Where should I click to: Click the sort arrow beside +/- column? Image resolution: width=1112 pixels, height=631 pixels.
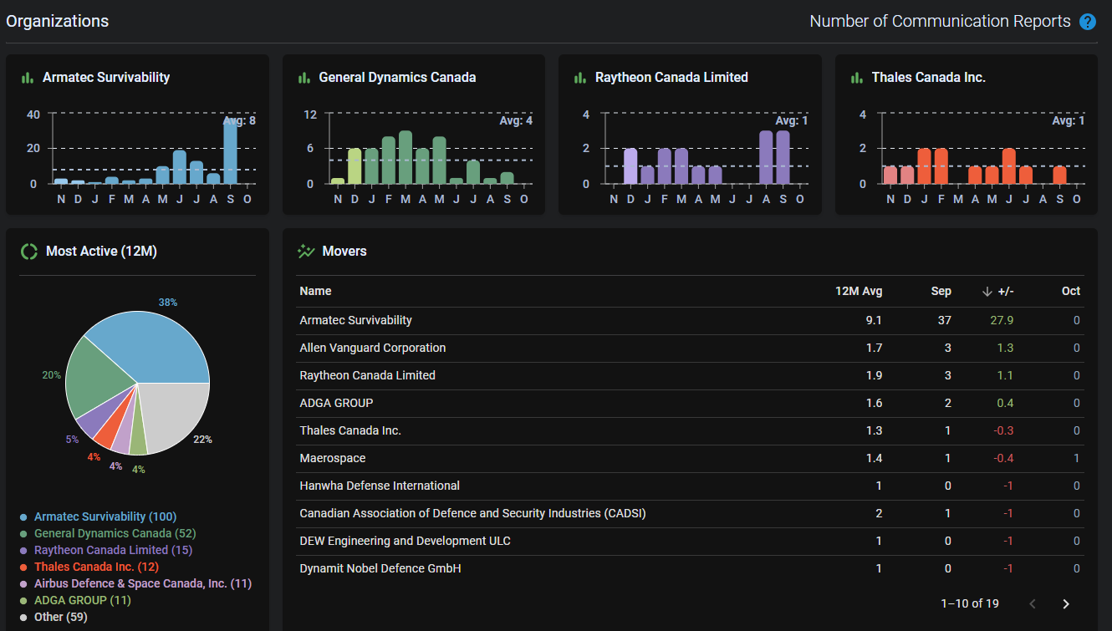(x=987, y=292)
